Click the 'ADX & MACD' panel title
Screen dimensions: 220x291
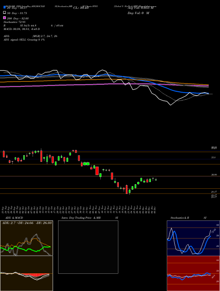(14, 218)
